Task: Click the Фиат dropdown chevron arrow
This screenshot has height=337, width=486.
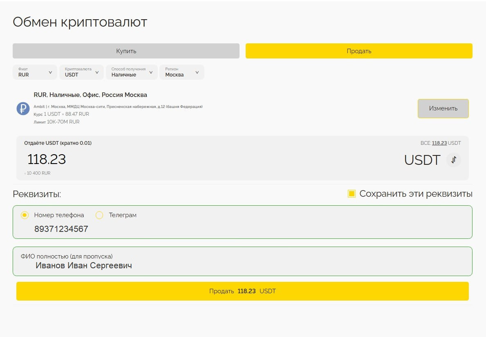Action: [50, 72]
